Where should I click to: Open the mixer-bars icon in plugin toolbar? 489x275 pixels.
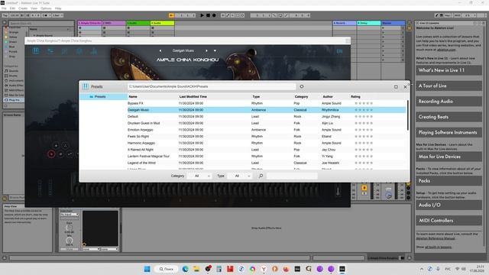coord(94,51)
